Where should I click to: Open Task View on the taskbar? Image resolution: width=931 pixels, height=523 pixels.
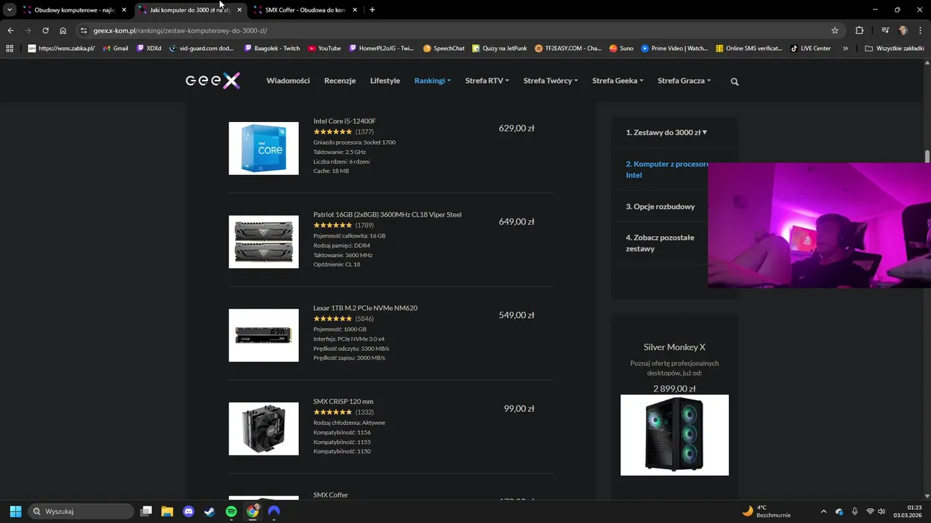[x=146, y=511]
